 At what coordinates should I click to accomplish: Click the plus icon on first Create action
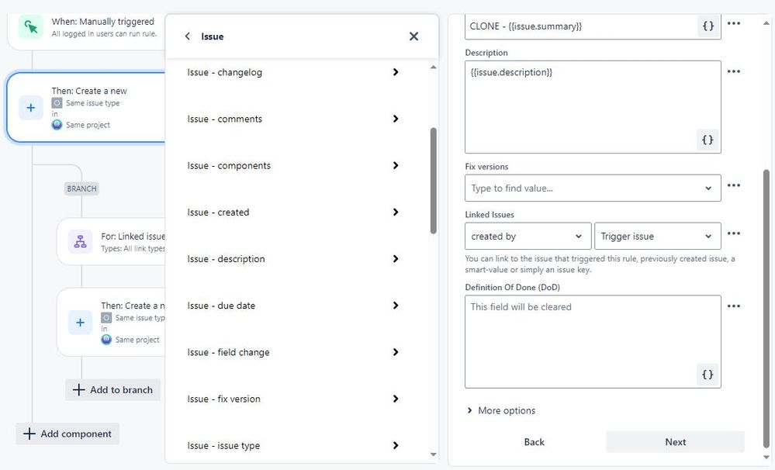point(31,107)
